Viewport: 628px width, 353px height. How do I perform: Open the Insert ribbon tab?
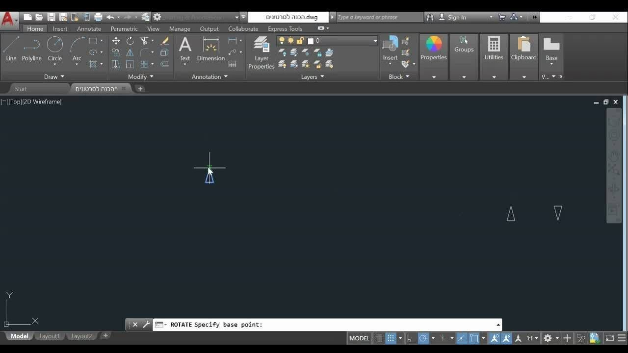click(x=60, y=29)
